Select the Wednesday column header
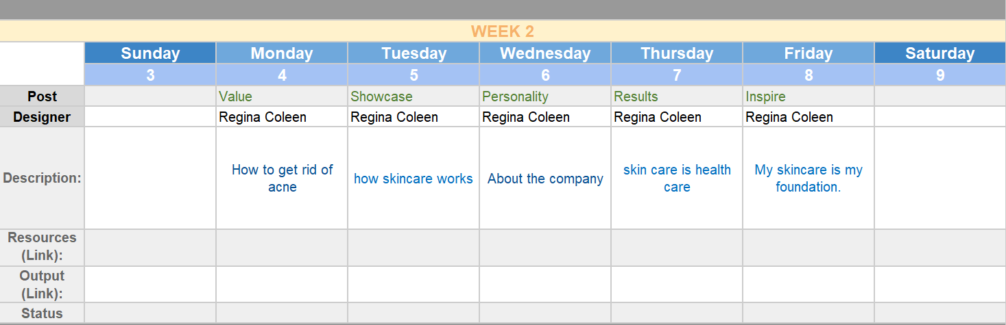 (x=545, y=53)
